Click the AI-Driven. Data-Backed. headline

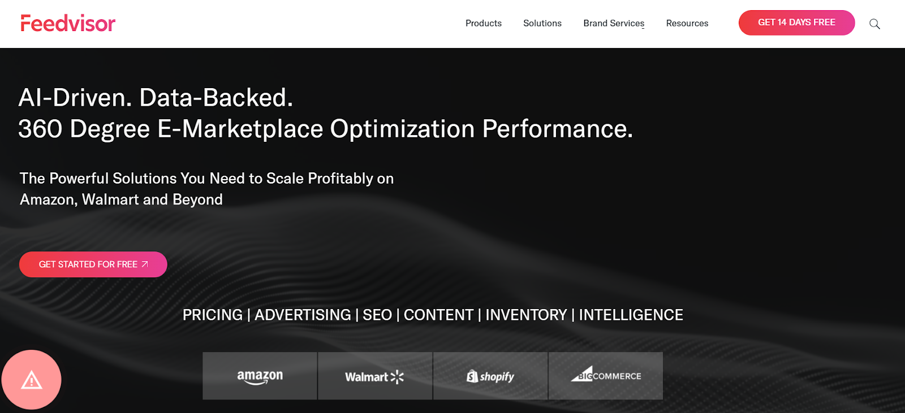(156, 98)
